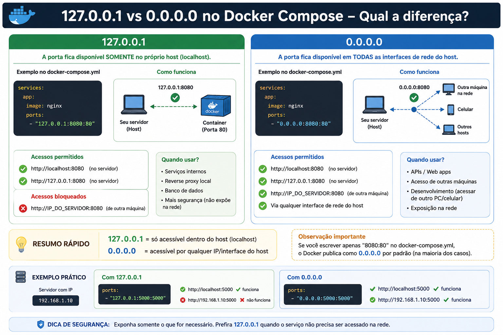
Task: Click green checkmark under 0.0.0.0:8080 diagram label
Action: coord(414,97)
